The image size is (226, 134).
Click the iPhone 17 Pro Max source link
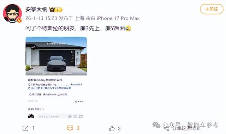[x=118, y=18]
